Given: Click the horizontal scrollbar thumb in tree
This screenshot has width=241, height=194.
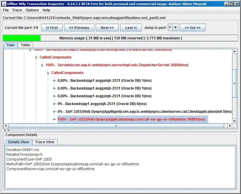Looking at the screenshot, I should coord(116,126).
